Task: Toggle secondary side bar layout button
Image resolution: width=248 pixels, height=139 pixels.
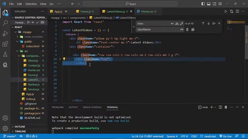Action: point(214,4)
